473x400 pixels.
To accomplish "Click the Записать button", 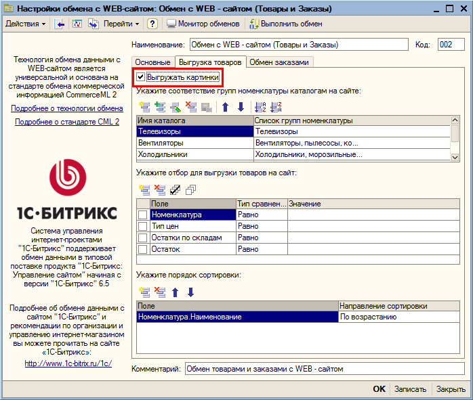I will pos(410,389).
